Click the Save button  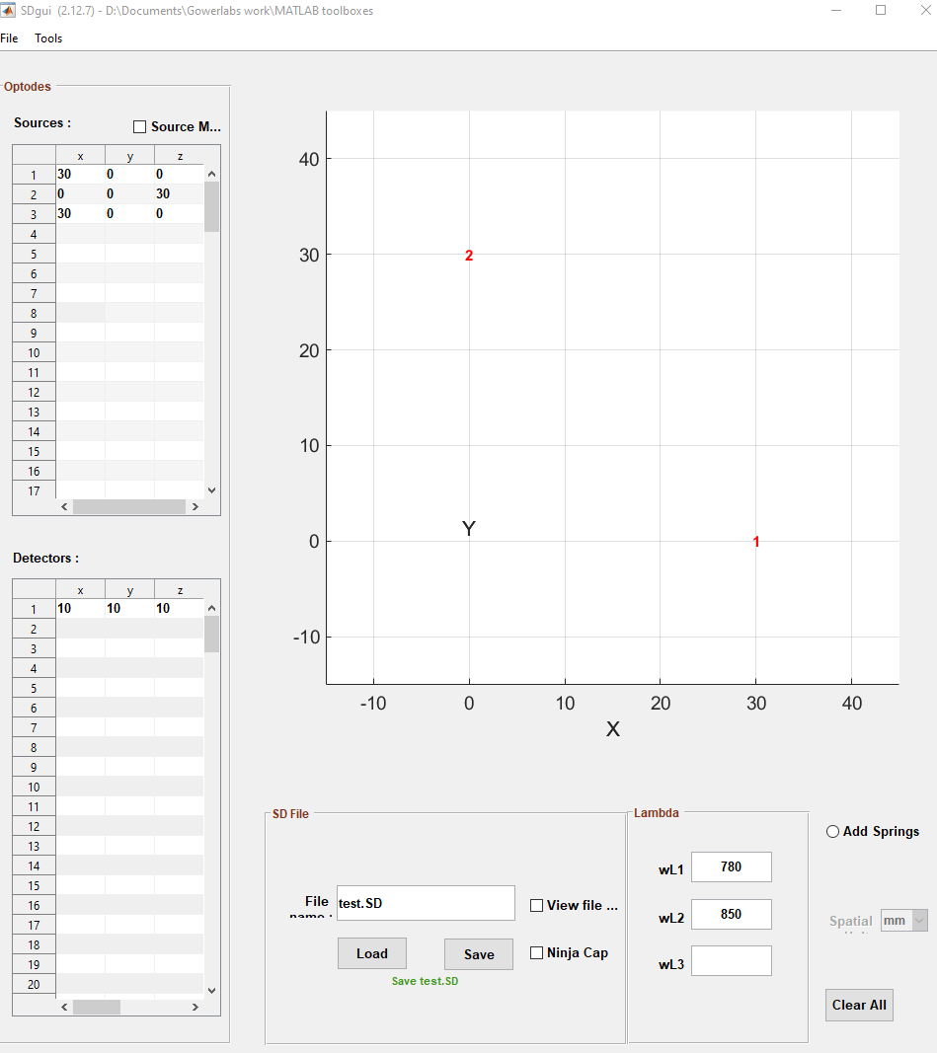point(479,954)
